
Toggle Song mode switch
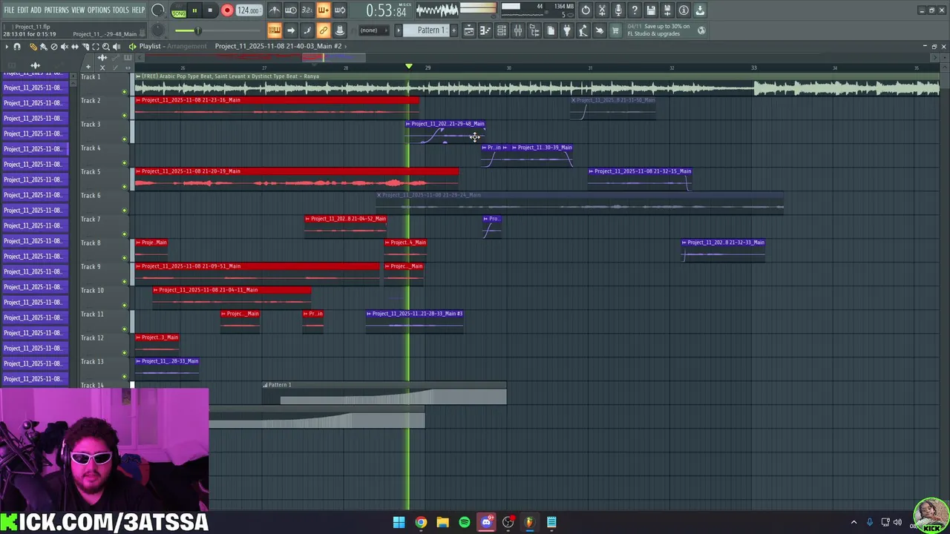(179, 13)
